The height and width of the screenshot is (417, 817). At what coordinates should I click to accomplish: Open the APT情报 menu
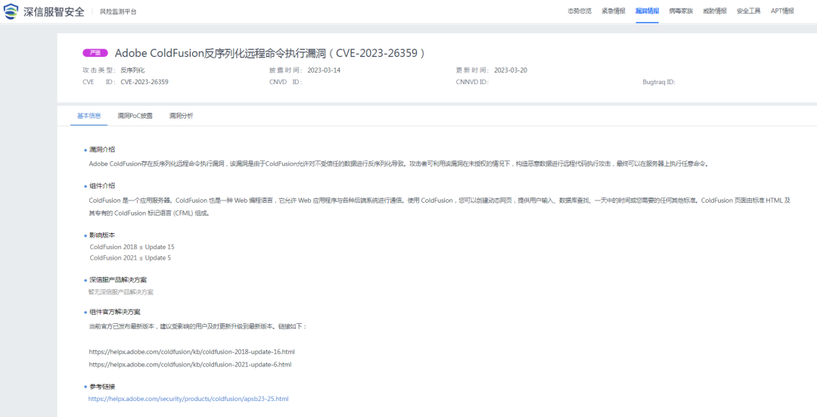pos(783,11)
